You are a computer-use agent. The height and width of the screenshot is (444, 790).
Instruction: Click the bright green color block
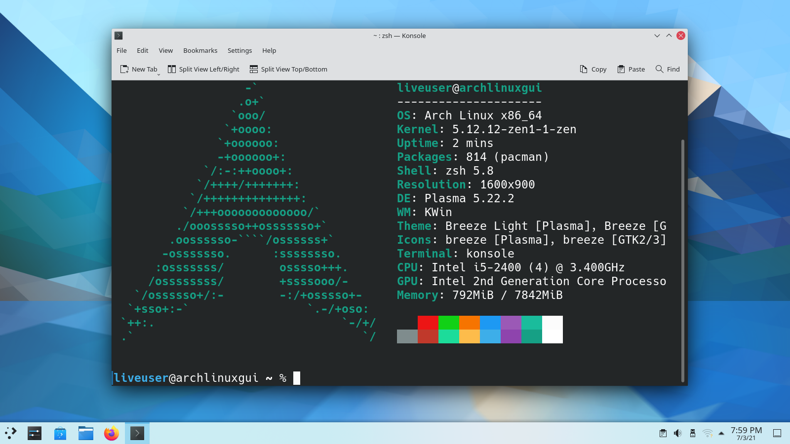point(449,323)
